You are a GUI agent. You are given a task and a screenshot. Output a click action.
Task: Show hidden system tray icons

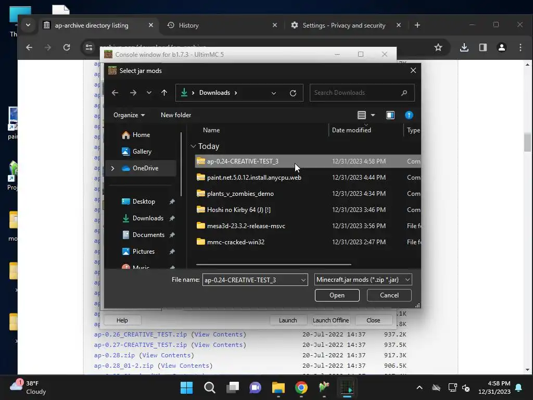pyautogui.click(x=420, y=387)
